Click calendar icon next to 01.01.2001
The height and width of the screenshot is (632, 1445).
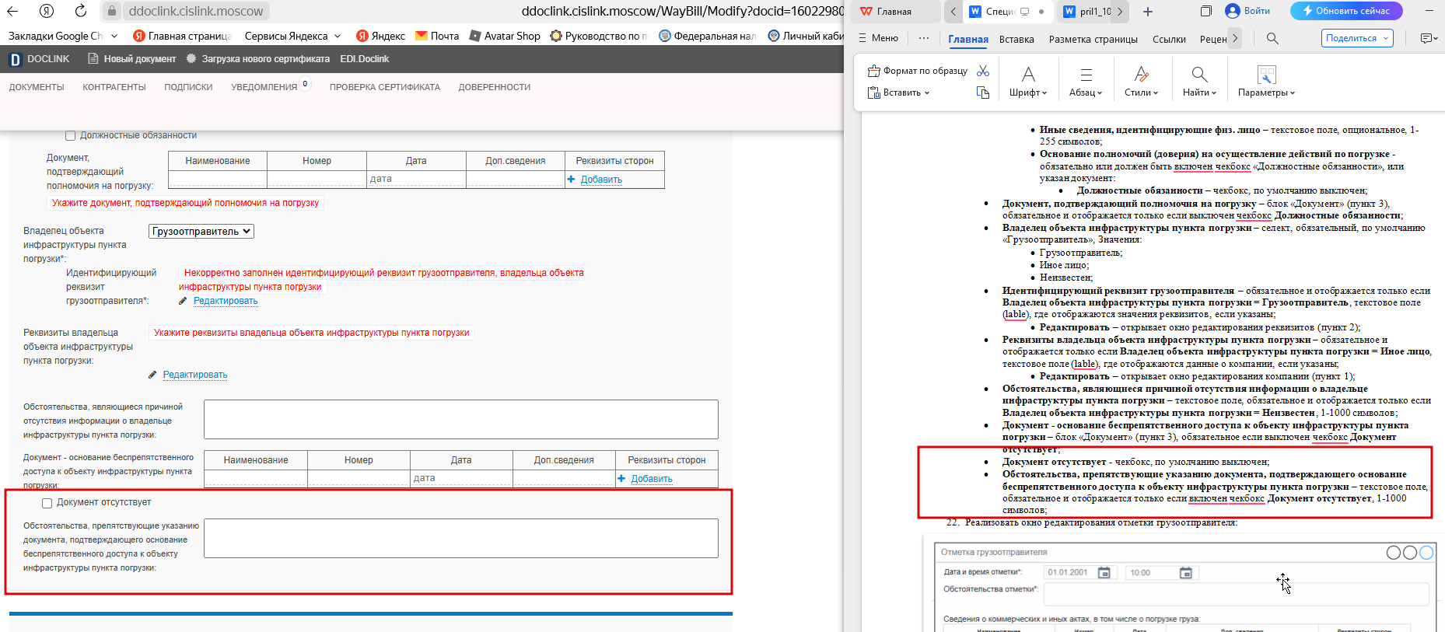point(1104,573)
